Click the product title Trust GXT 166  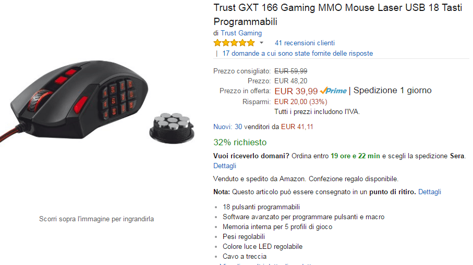337,15
